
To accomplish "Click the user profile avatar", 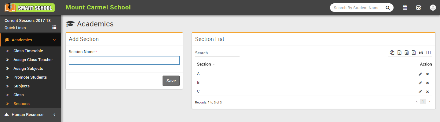I will pos(433,8).
